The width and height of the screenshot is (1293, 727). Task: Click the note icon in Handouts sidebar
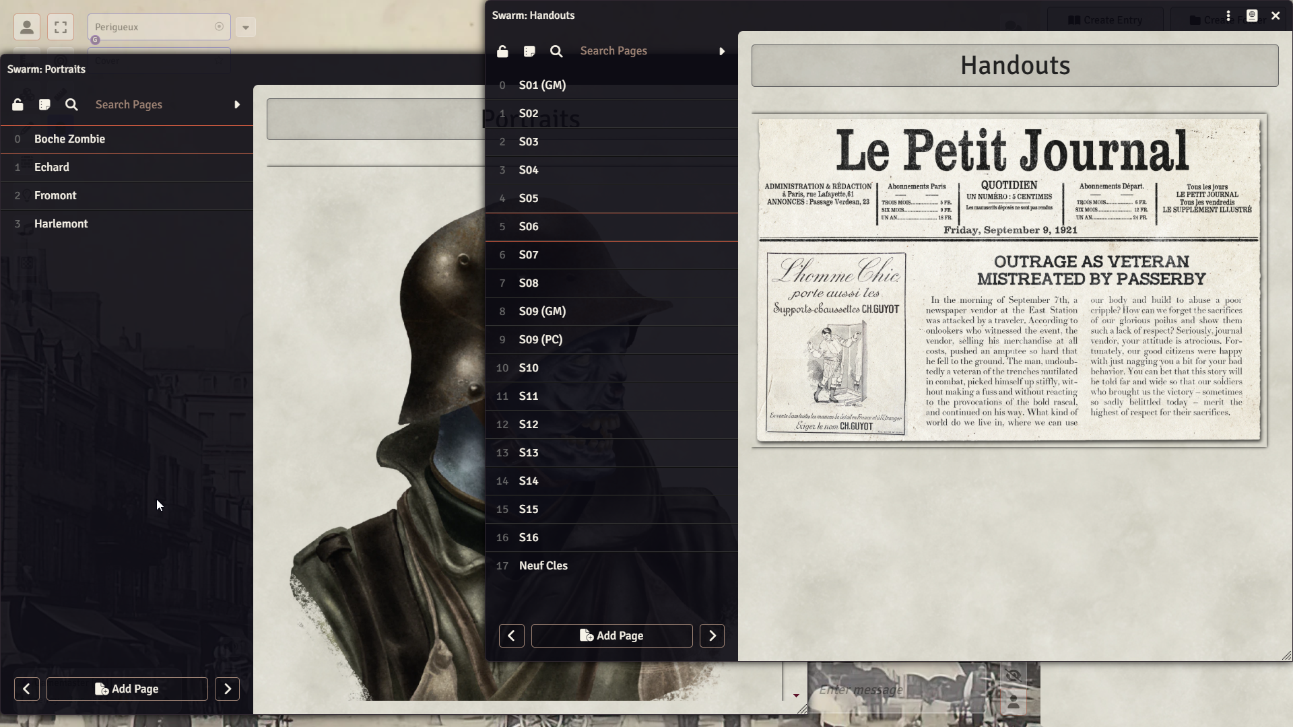[x=529, y=51]
